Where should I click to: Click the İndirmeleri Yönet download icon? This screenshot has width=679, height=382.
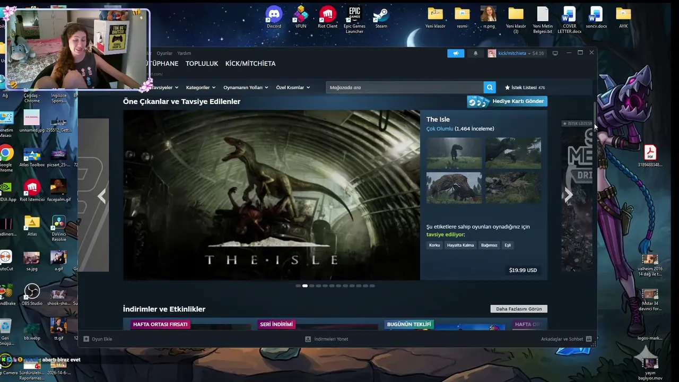click(308, 338)
